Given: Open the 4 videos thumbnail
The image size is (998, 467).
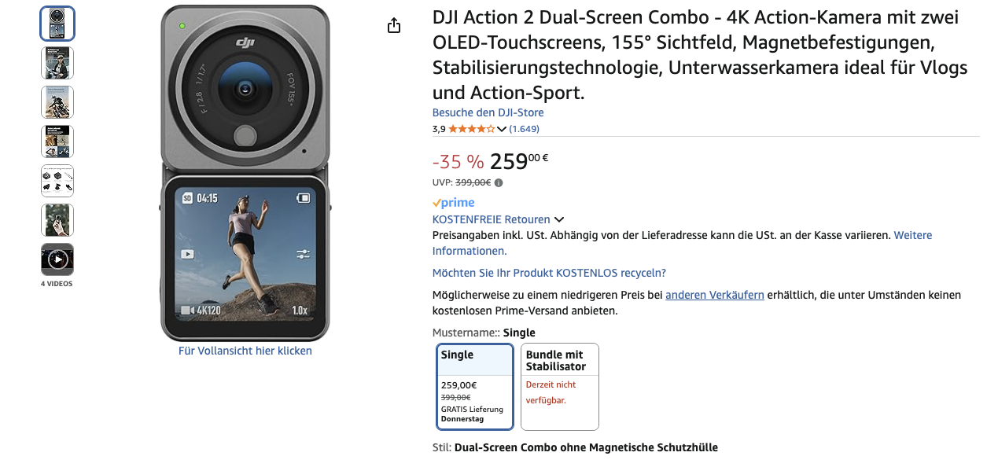Looking at the screenshot, I should point(57,259).
